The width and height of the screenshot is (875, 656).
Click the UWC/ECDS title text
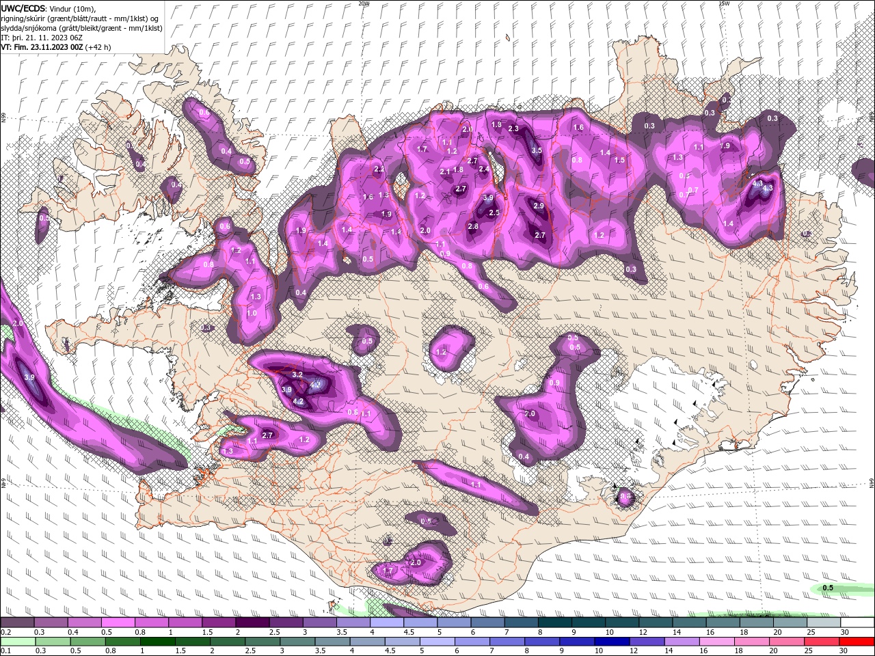coord(23,8)
